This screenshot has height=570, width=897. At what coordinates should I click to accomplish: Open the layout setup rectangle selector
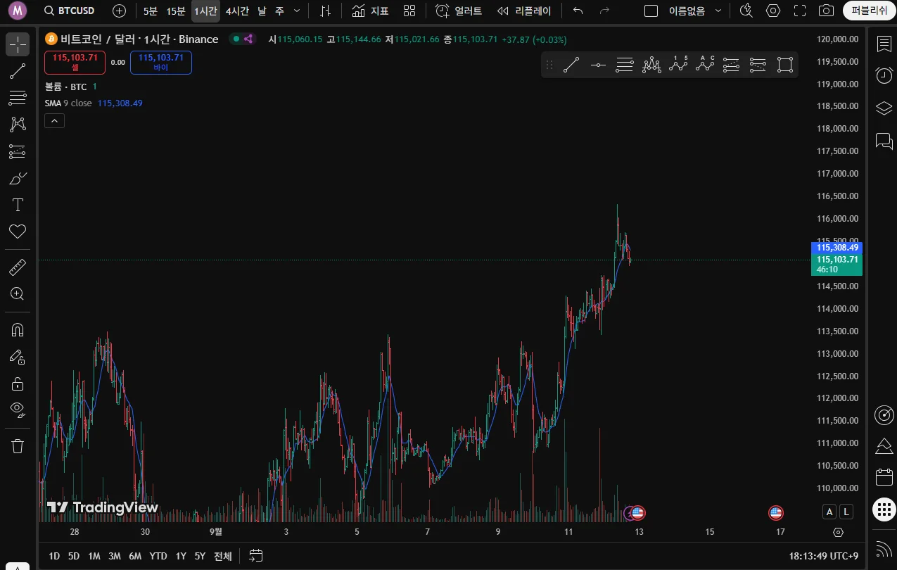click(651, 11)
